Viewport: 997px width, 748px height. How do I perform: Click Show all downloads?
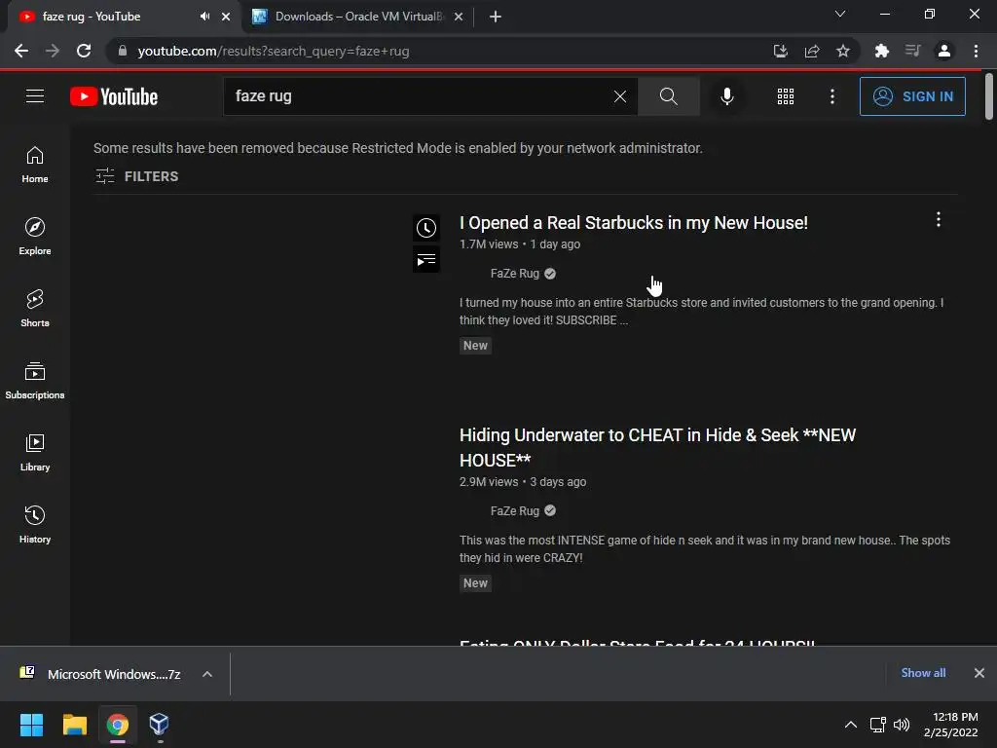point(923,673)
